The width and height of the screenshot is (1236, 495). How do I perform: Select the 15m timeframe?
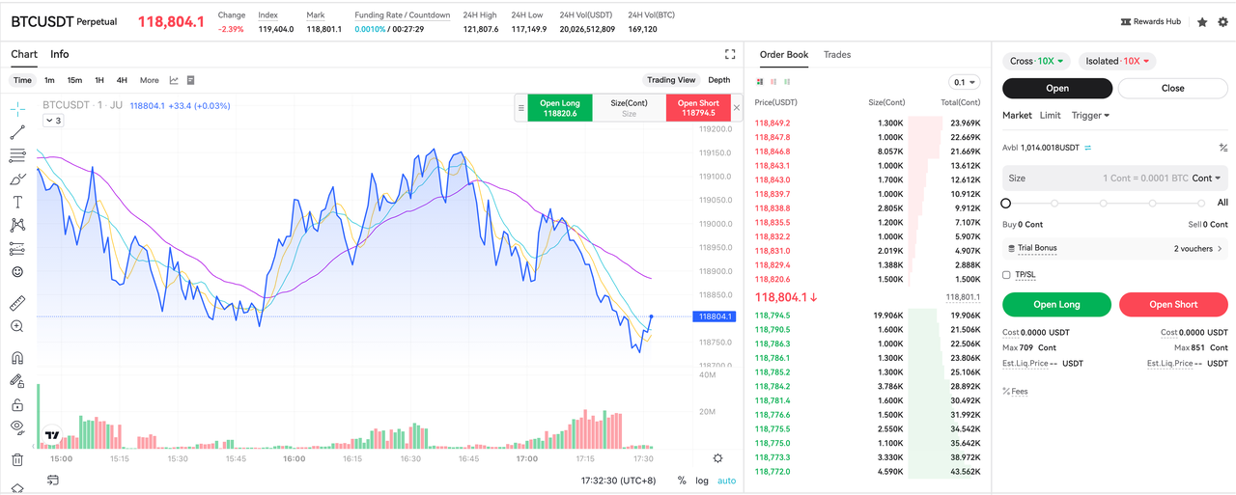coord(74,80)
